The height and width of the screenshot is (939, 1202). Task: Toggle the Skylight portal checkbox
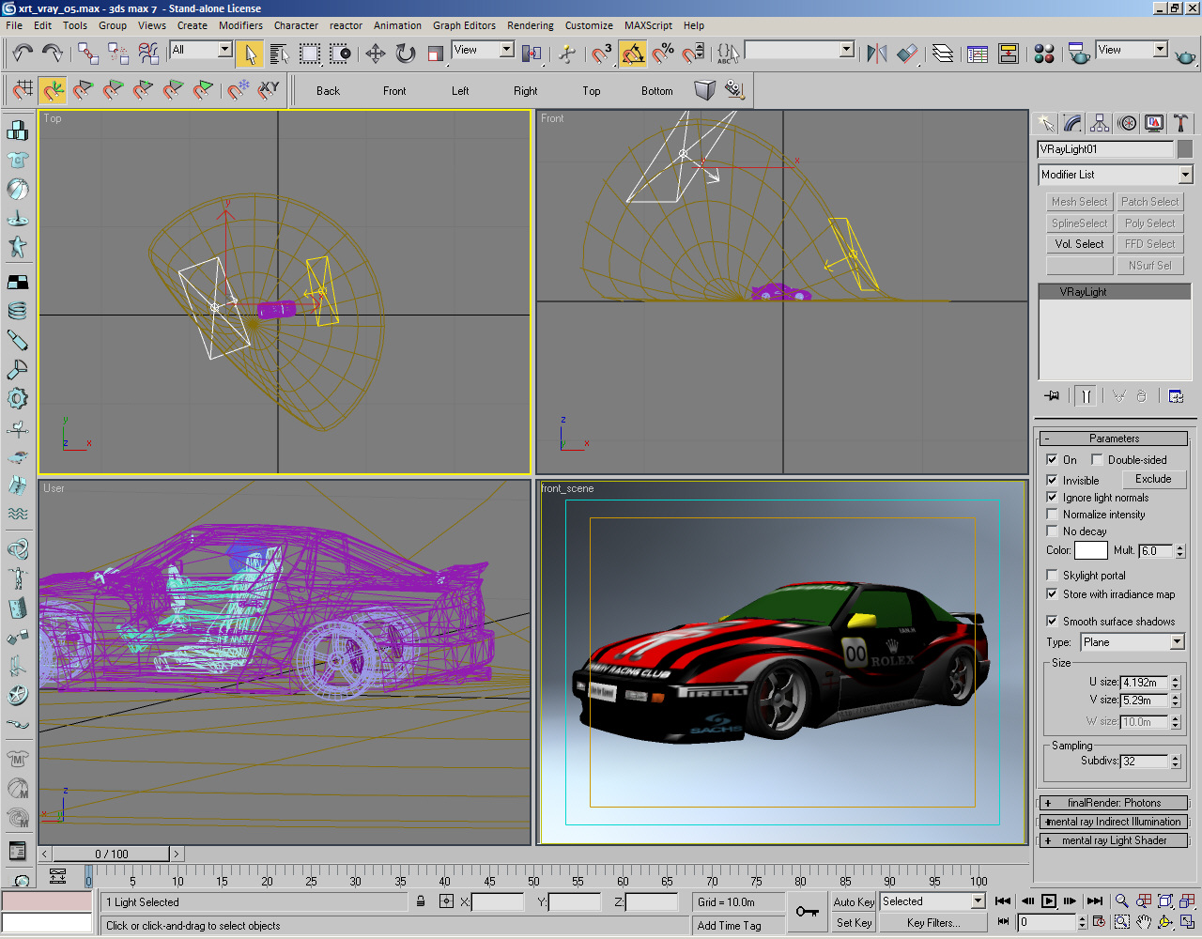point(1052,575)
